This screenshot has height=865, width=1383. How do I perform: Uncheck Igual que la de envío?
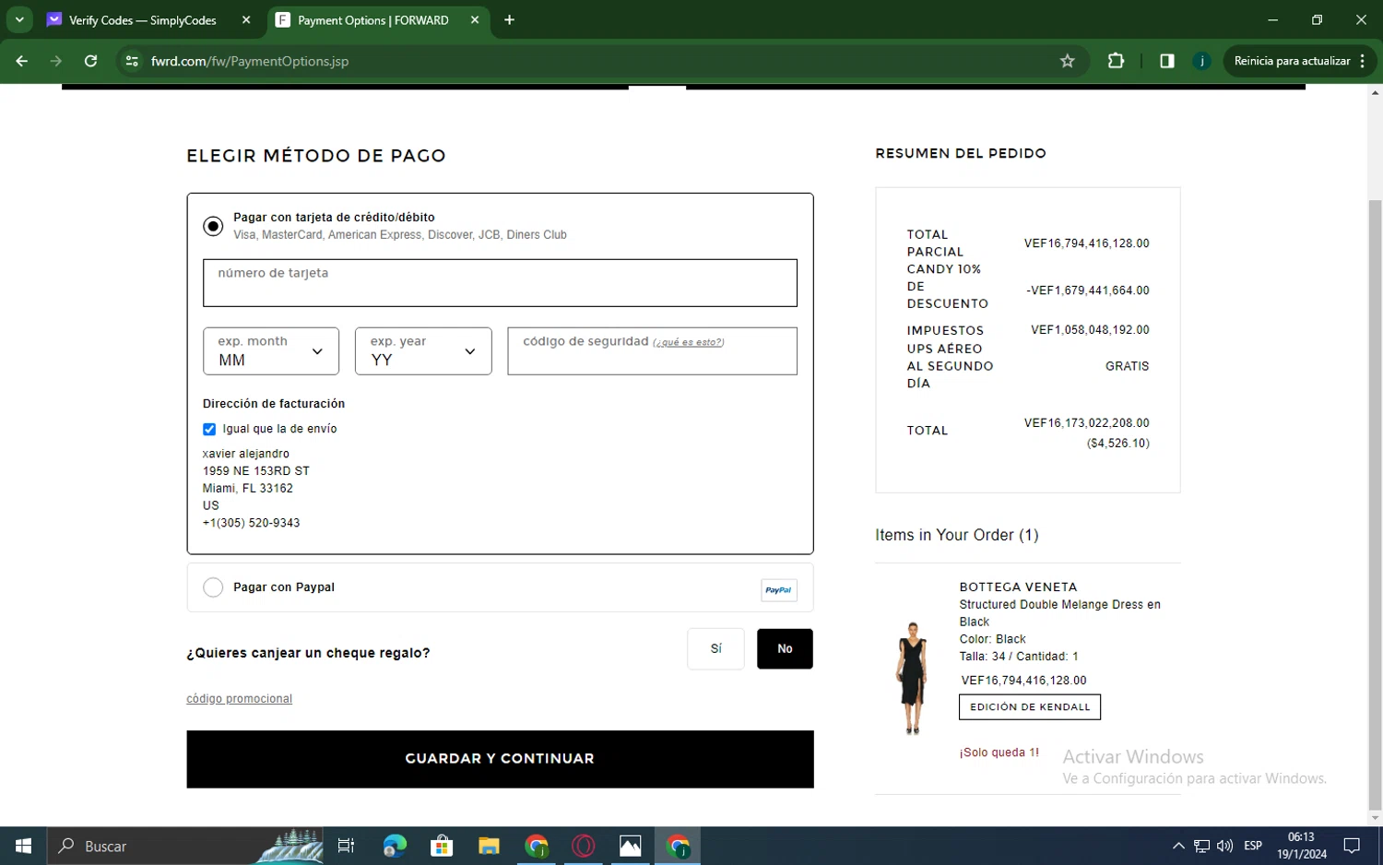(209, 429)
